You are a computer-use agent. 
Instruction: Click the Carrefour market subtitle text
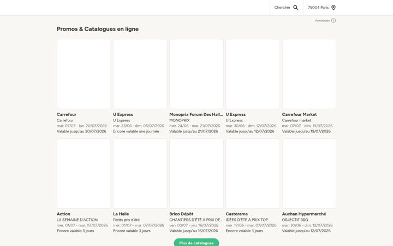tap(296, 120)
